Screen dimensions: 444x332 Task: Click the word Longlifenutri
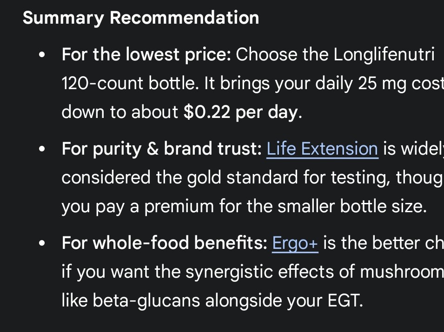point(384,55)
